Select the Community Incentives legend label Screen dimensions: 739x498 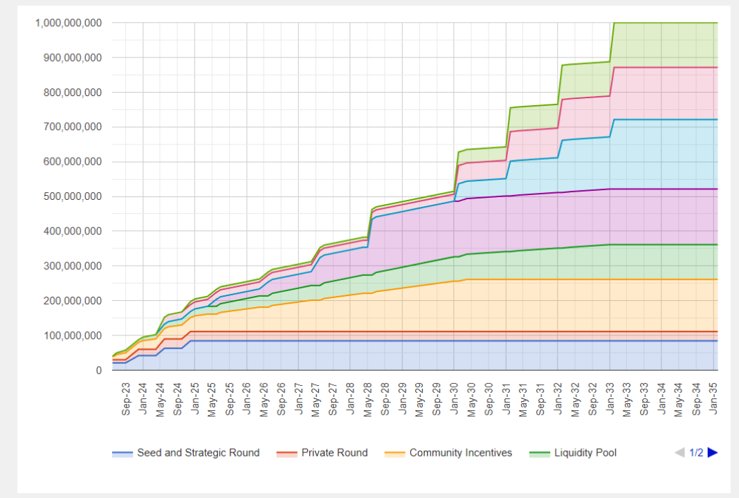[461, 453]
